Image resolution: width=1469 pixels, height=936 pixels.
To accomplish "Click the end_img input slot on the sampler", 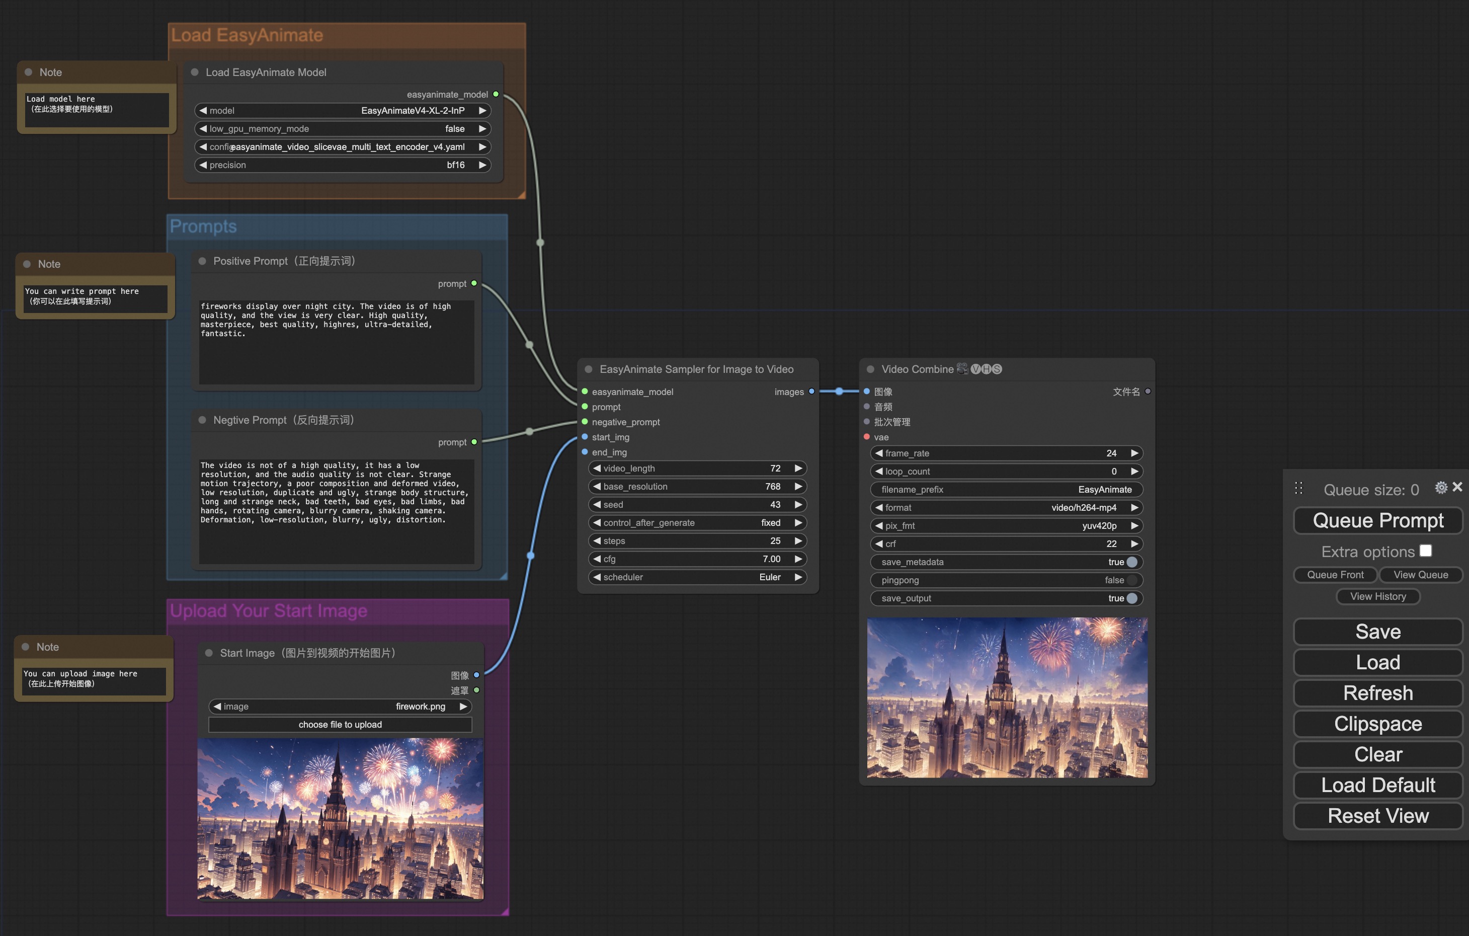I will pos(585,452).
